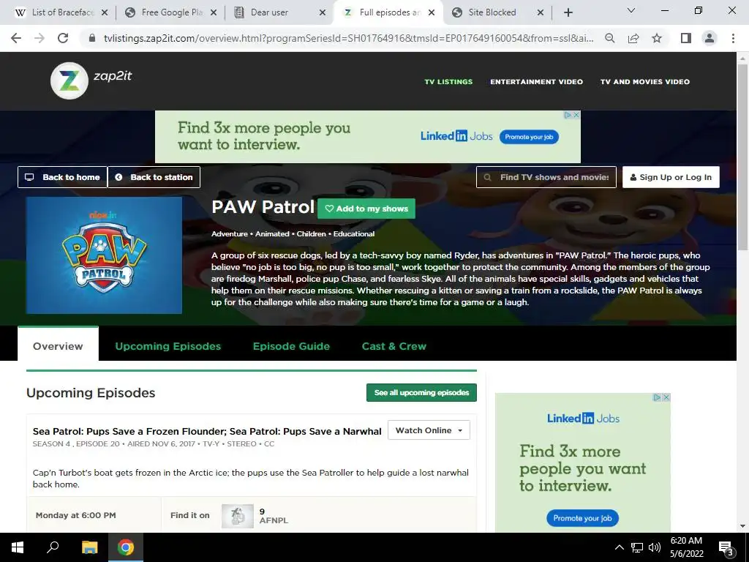Open Entertainment Video nav item
This screenshot has width=749, height=562.
coord(536,82)
